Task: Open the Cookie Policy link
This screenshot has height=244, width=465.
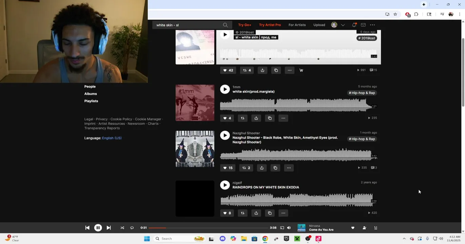Action: pyautogui.click(x=121, y=119)
